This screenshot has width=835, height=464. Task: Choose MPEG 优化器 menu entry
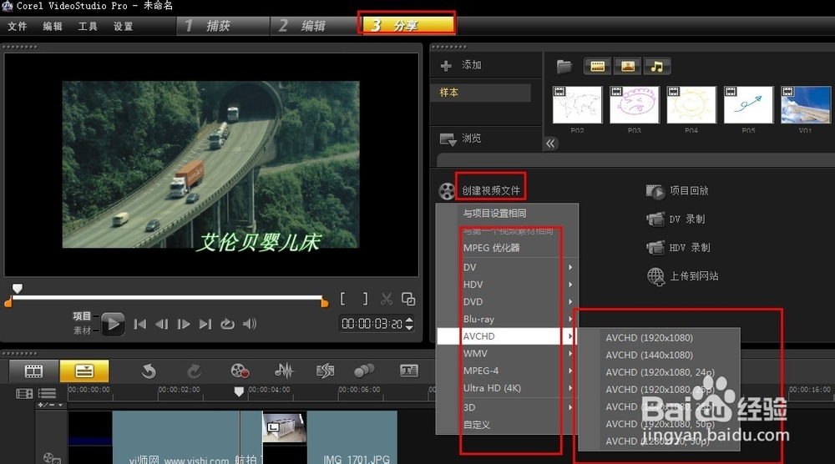point(507,248)
